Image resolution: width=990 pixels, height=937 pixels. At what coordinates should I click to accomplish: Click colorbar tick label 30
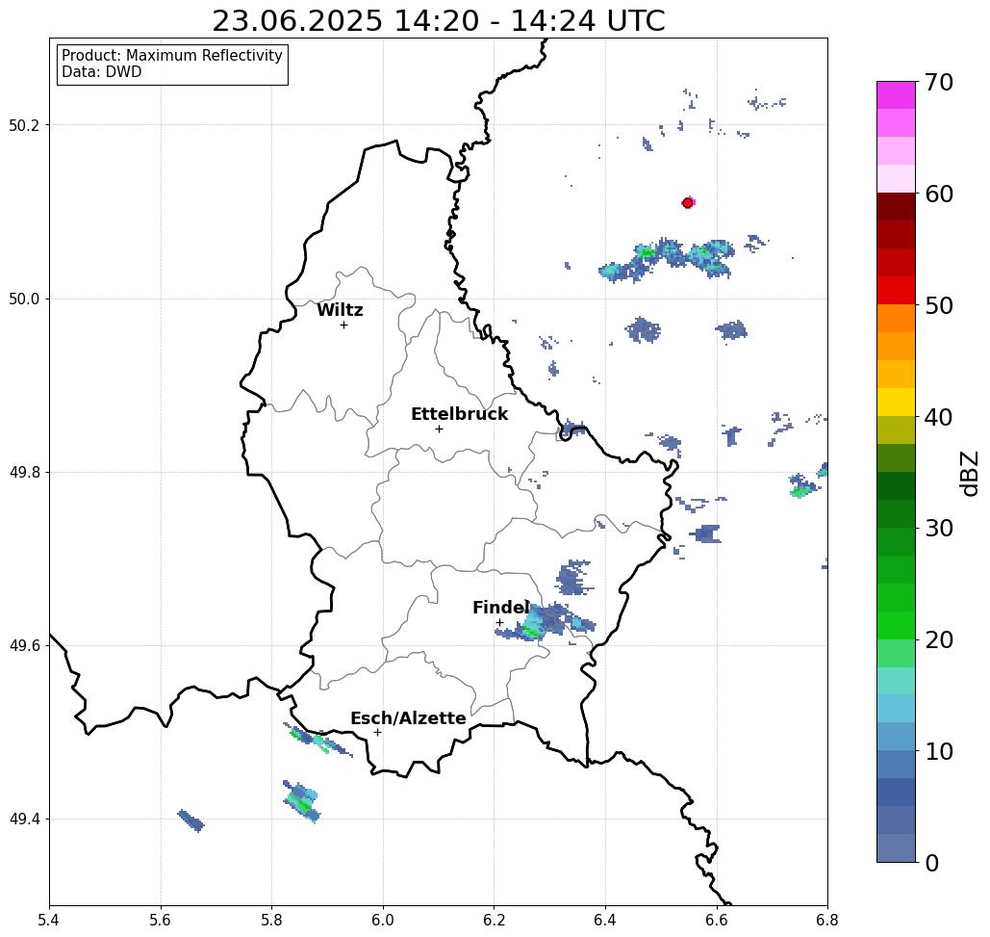(x=939, y=529)
